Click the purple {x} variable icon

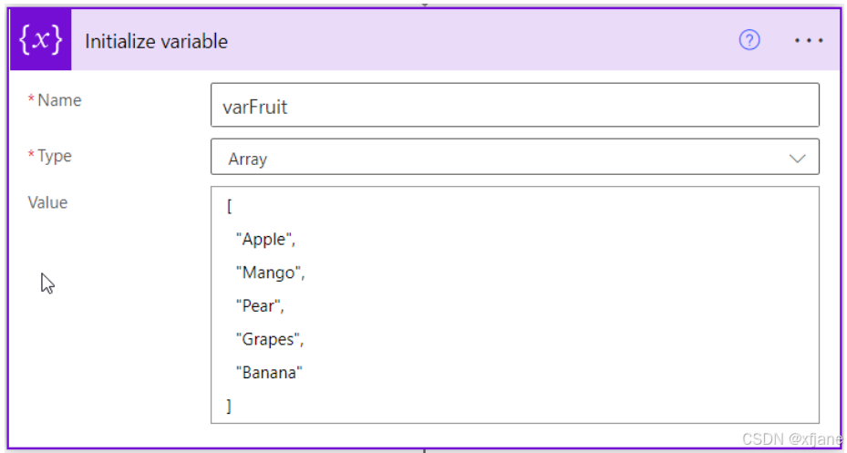40,40
